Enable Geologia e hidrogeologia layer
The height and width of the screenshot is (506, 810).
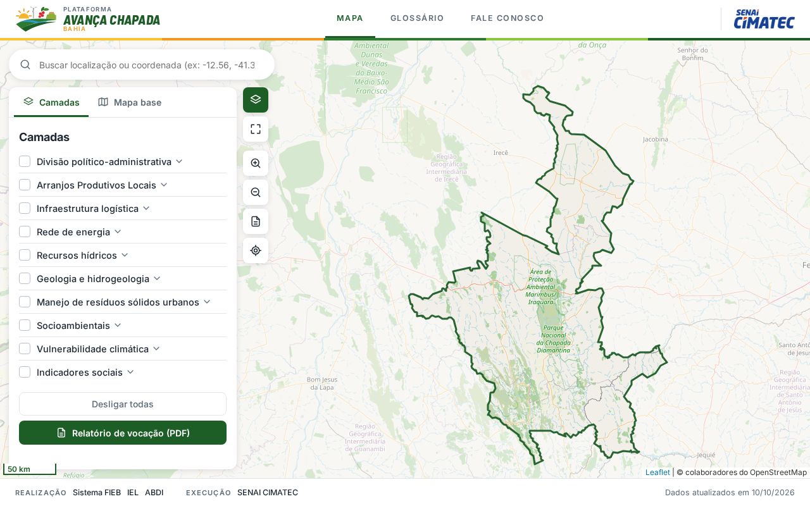click(x=25, y=278)
